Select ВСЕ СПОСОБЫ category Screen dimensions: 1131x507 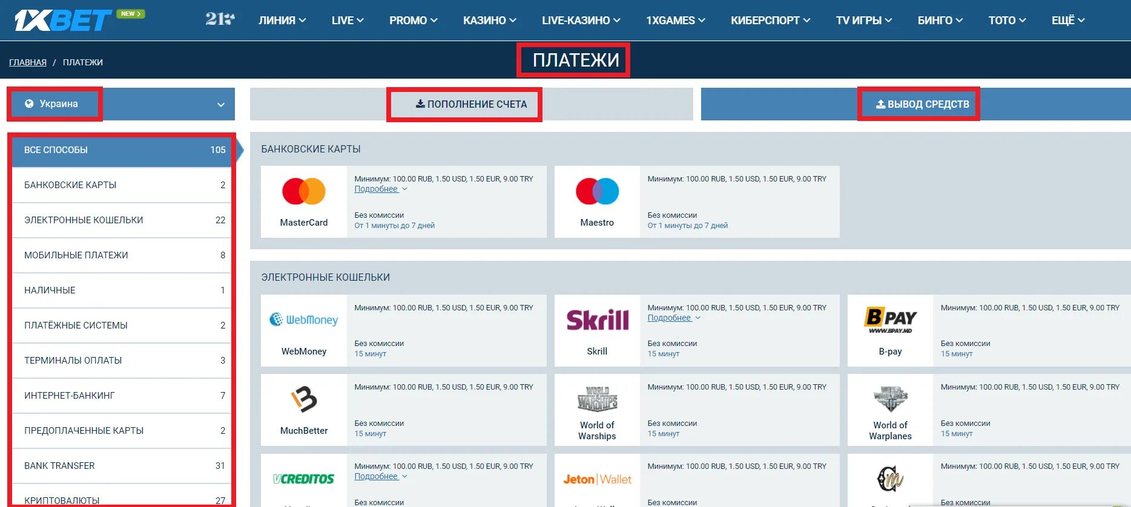click(x=122, y=150)
